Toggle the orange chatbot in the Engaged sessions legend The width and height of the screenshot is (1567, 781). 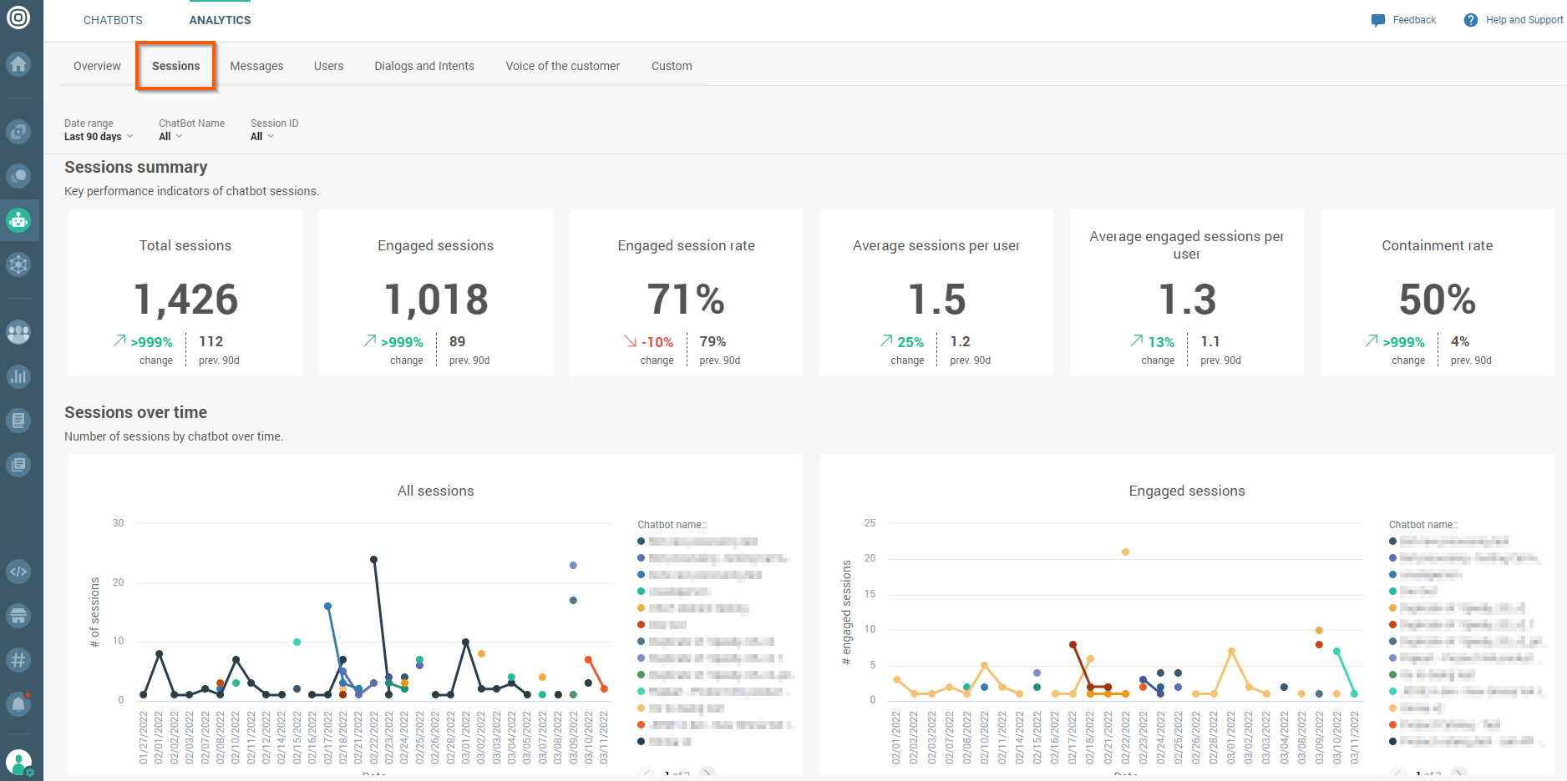click(x=1462, y=607)
